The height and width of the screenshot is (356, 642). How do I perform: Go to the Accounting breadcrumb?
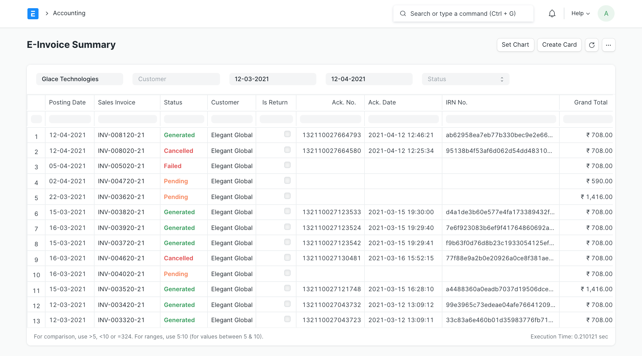click(x=69, y=13)
